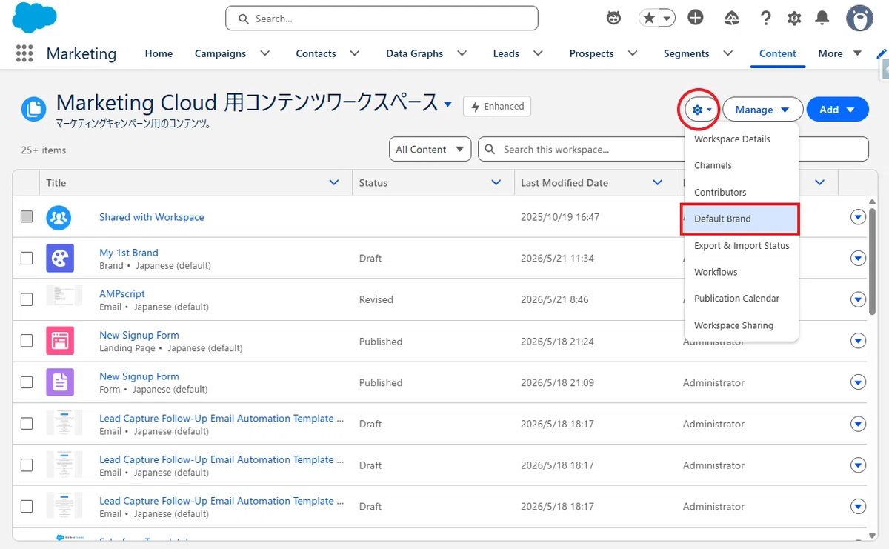The image size is (889, 549).
Task: Choose Default Brand in the menu
Action: (740, 219)
